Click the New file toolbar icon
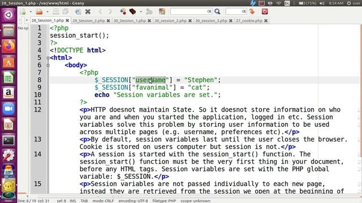 pyautogui.click(x=23, y=11)
